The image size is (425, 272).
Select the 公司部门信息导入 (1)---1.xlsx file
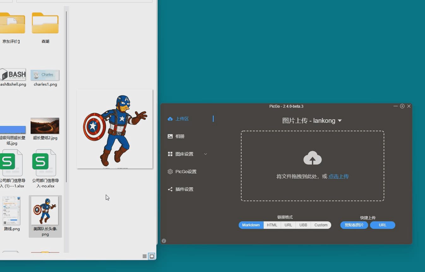[x=12, y=169]
